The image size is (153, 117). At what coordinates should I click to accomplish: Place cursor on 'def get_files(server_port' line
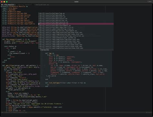click(21, 65)
